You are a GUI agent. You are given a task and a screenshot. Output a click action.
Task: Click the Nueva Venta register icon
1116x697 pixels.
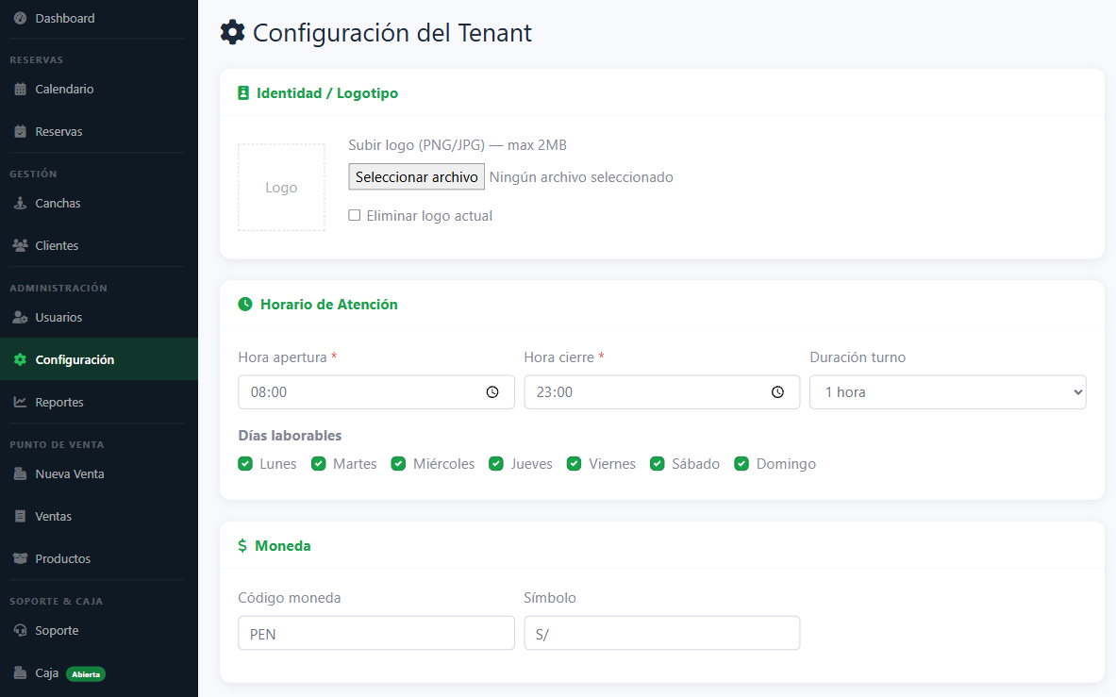[x=20, y=473]
